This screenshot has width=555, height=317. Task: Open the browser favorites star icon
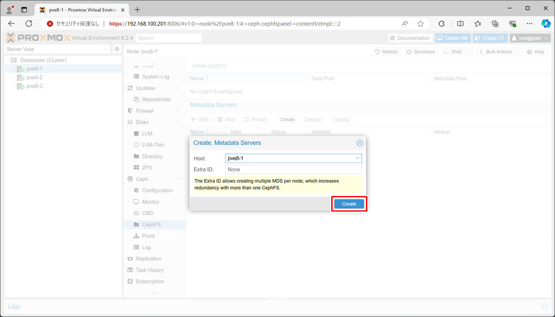pyautogui.click(x=420, y=24)
